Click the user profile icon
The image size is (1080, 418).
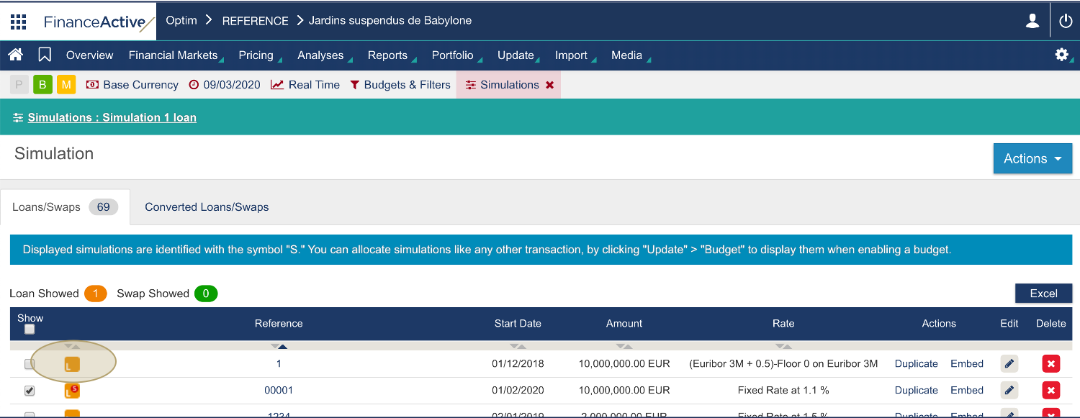(x=1032, y=21)
